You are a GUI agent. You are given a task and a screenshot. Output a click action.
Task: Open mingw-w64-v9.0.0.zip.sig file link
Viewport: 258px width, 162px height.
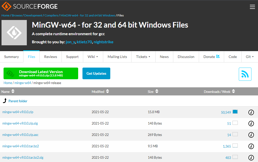[x=20, y=123]
